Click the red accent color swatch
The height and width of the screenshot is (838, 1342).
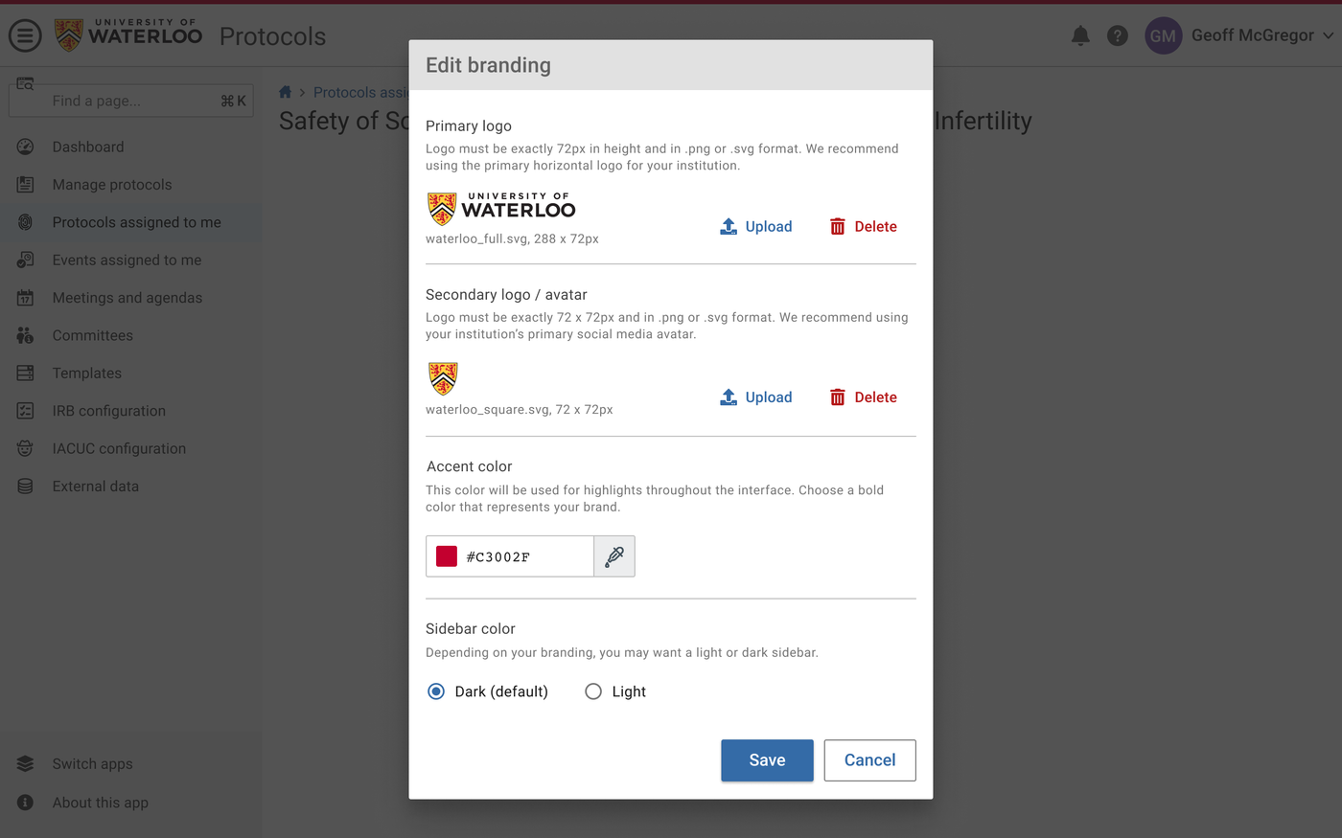[x=447, y=556]
